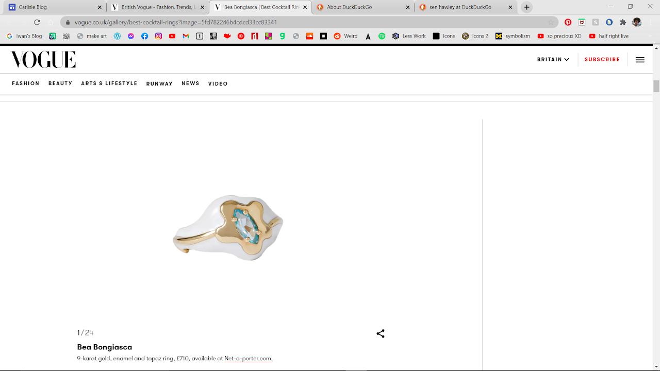This screenshot has width=660, height=371.
Task: Open the Pinterest extension icon
Action: 568,22
